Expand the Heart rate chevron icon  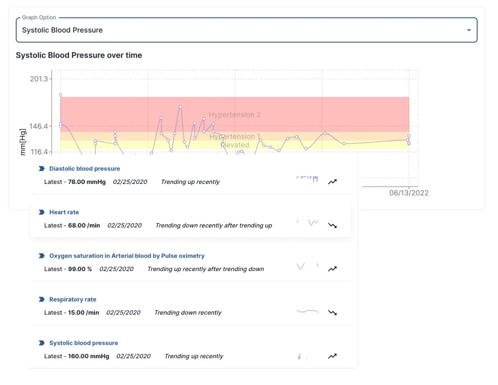click(41, 212)
